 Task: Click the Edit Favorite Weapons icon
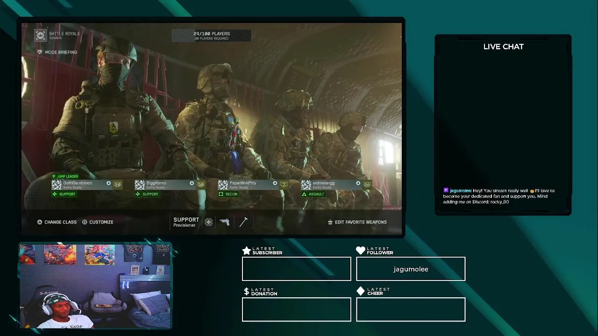pos(330,222)
